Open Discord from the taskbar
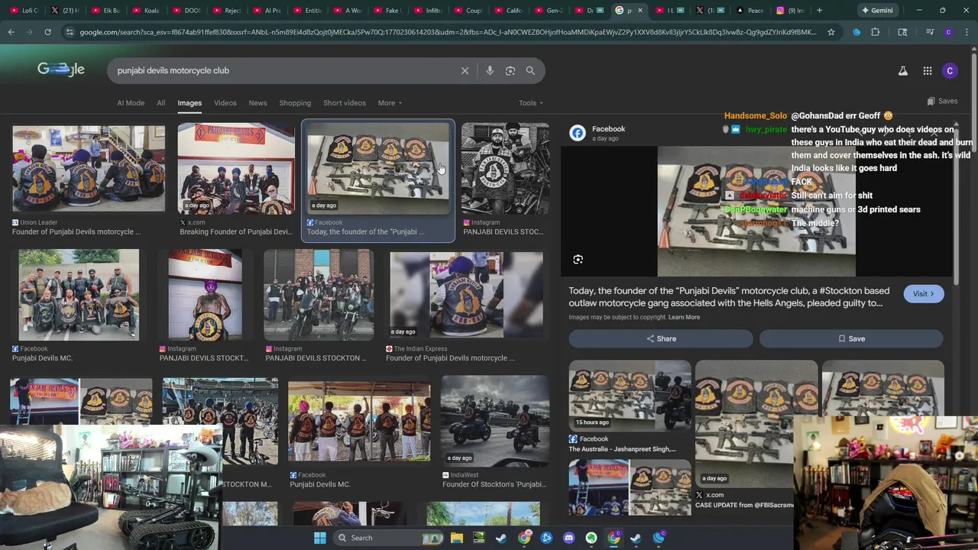978x550 pixels. pos(568,538)
